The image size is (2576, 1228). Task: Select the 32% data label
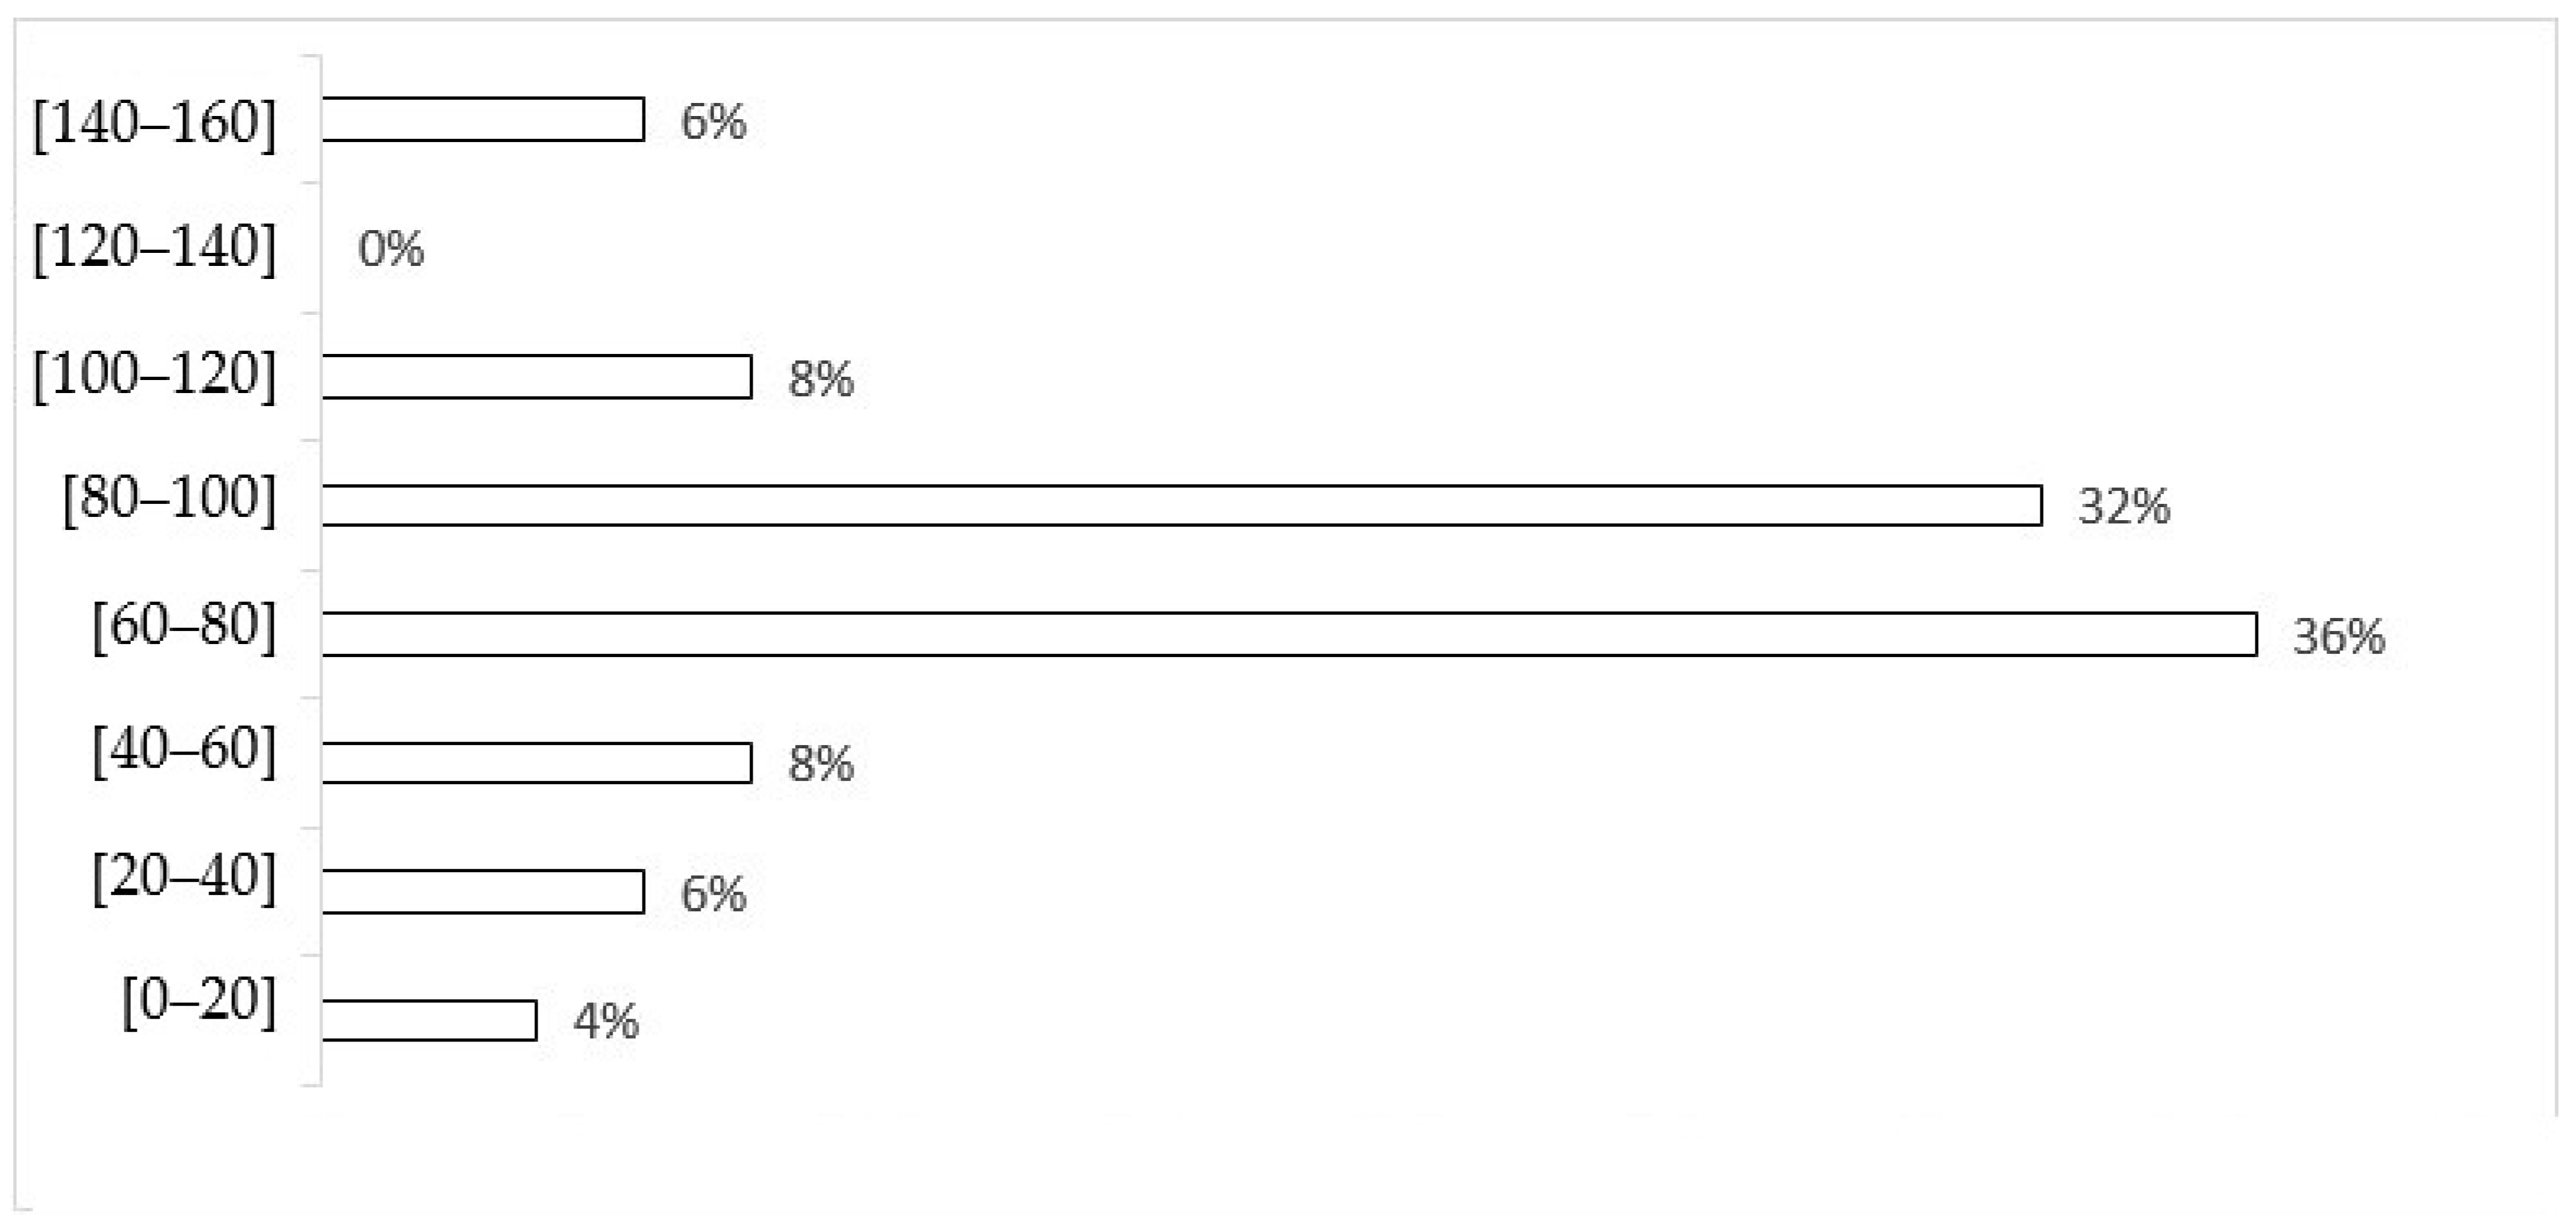click(x=2124, y=507)
